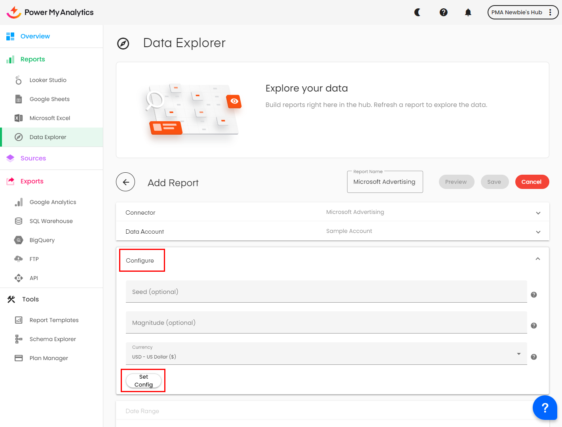Open the PMA Newbie's Hub menu
This screenshot has height=427, width=562.
pyautogui.click(x=522, y=12)
